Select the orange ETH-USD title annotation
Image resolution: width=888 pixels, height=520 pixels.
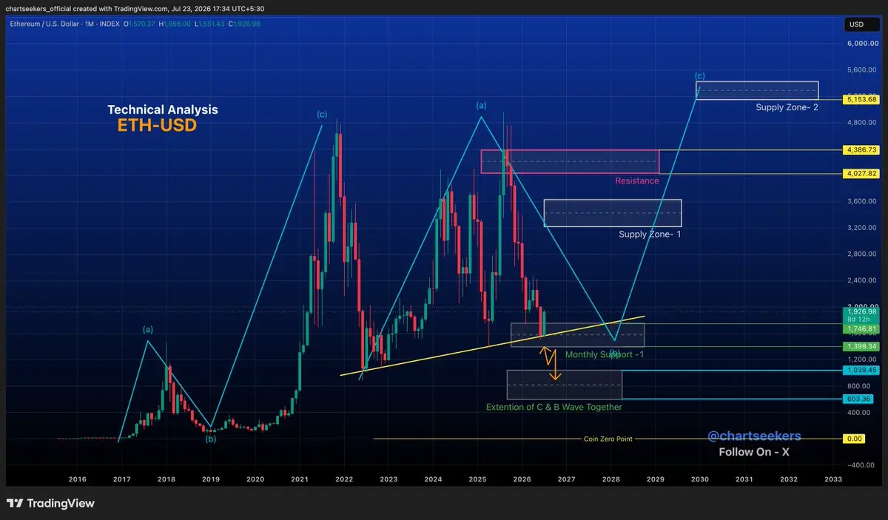tap(157, 126)
